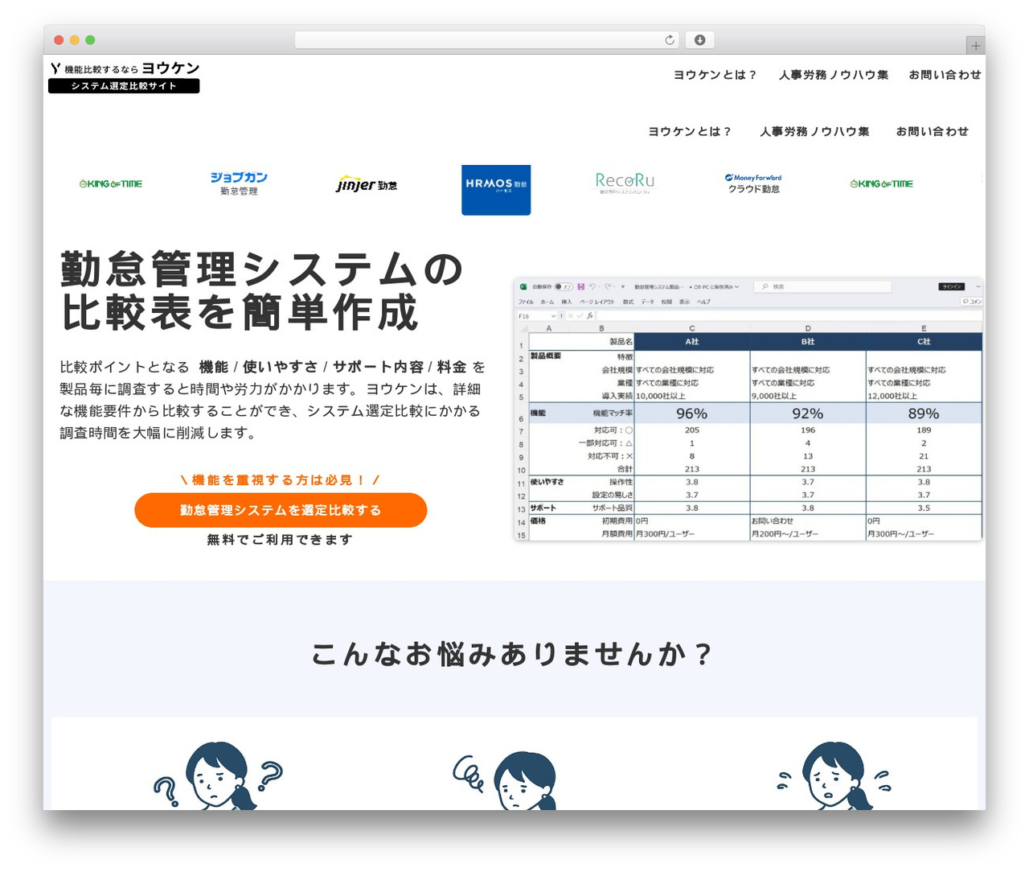
Task: Click the ヨウケン site logo
Action: (x=124, y=77)
